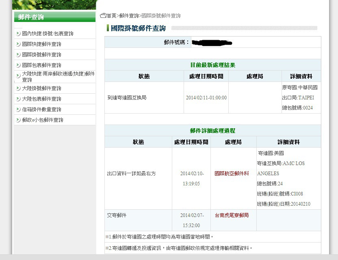Click the arrow icon beside 國內快捷/掛號/包裹查詢

click(x=18, y=34)
